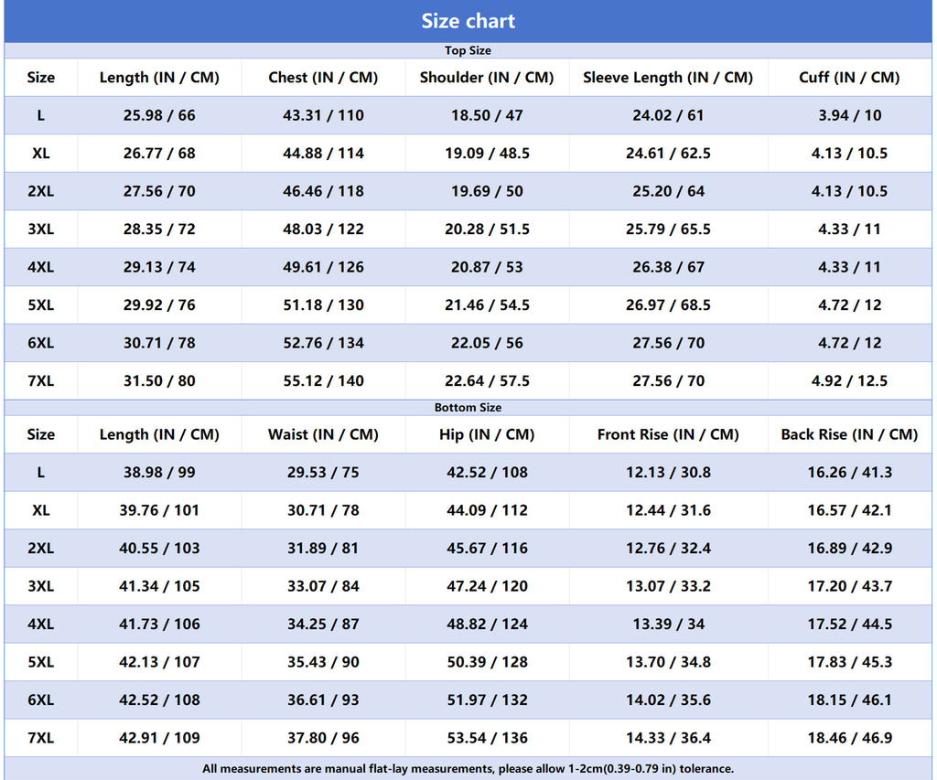Select the cuff value "3.94 / 10"

point(849,115)
